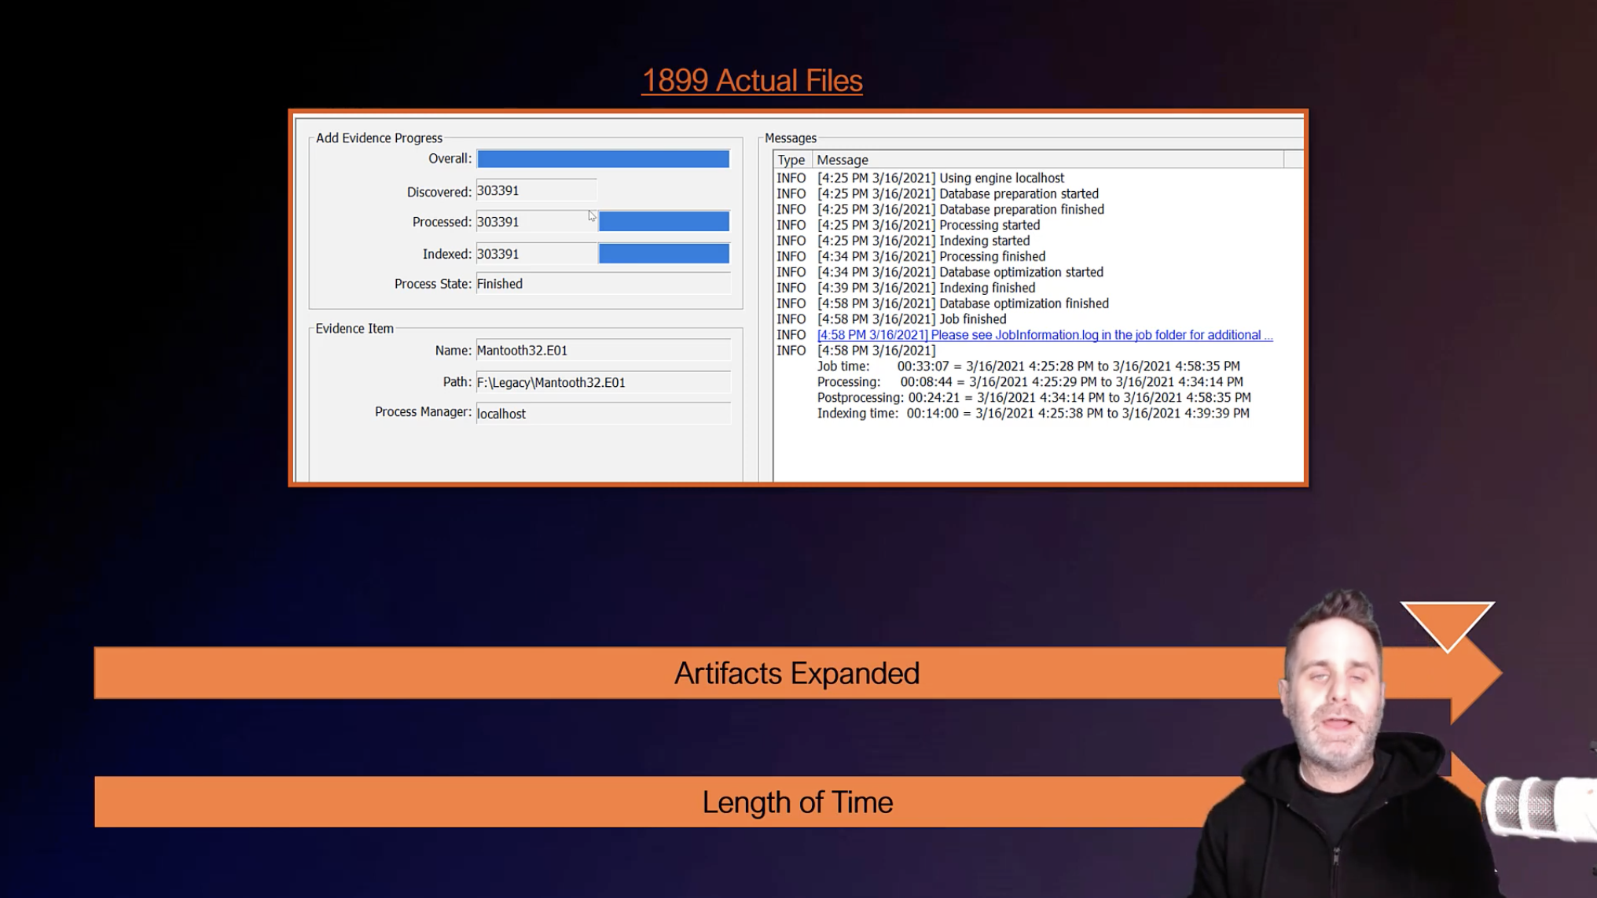Click the Process State field showing Finished
The width and height of the screenshot is (1597, 898).
(x=602, y=284)
